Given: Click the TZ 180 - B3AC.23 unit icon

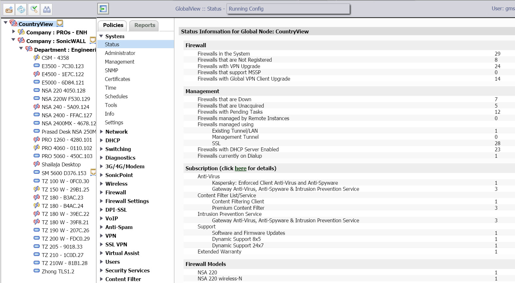Looking at the screenshot, I should pyautogui.click(x=37, y=197).
